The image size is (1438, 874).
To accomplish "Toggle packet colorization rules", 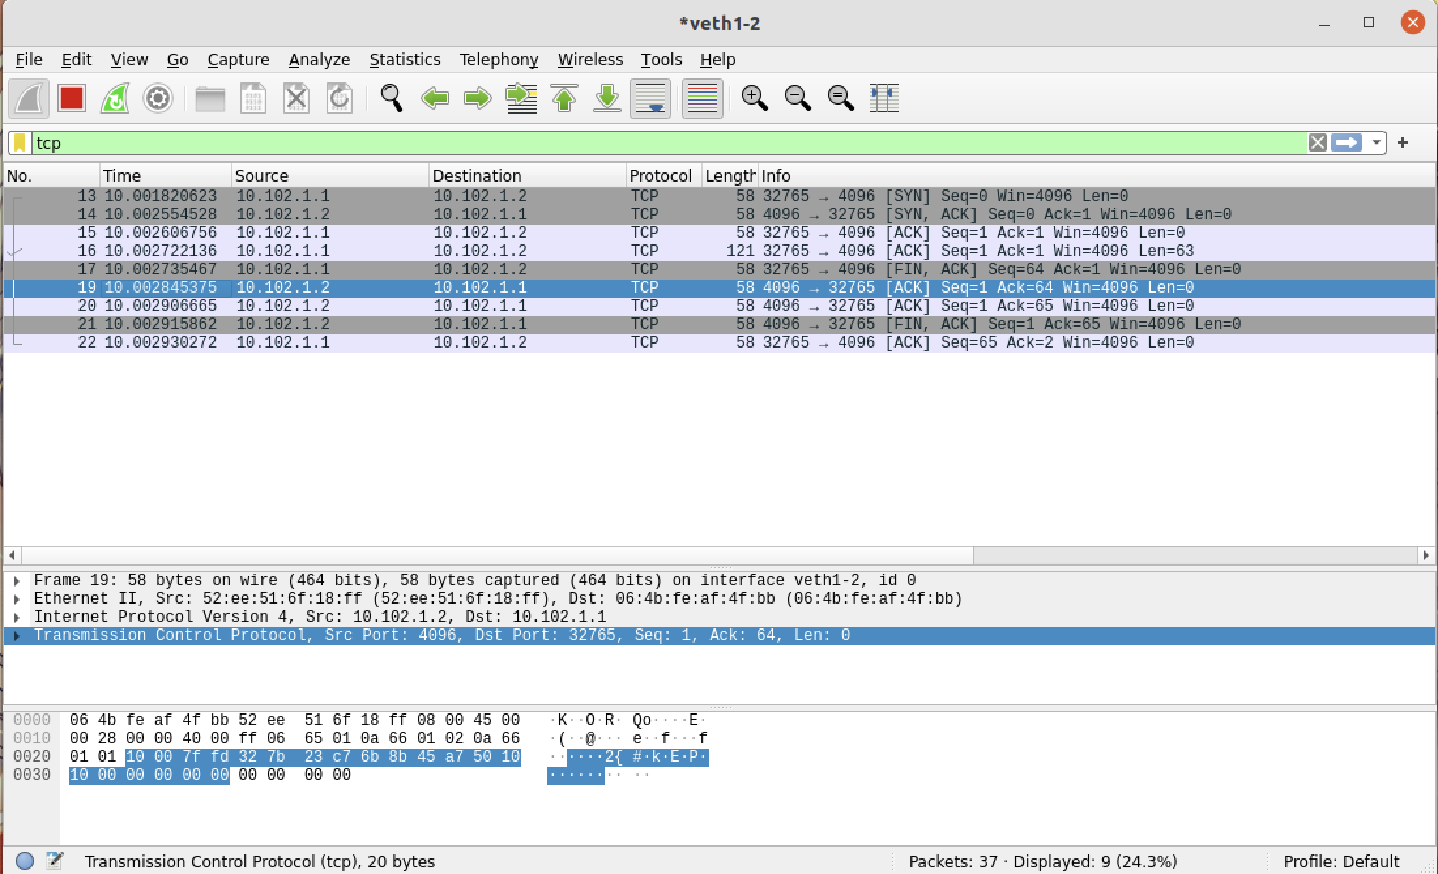I will pyautogui.click(x=703, y=99).
